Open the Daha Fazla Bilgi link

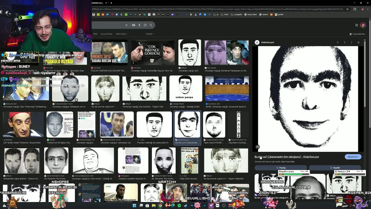click(x=288, y=162)
